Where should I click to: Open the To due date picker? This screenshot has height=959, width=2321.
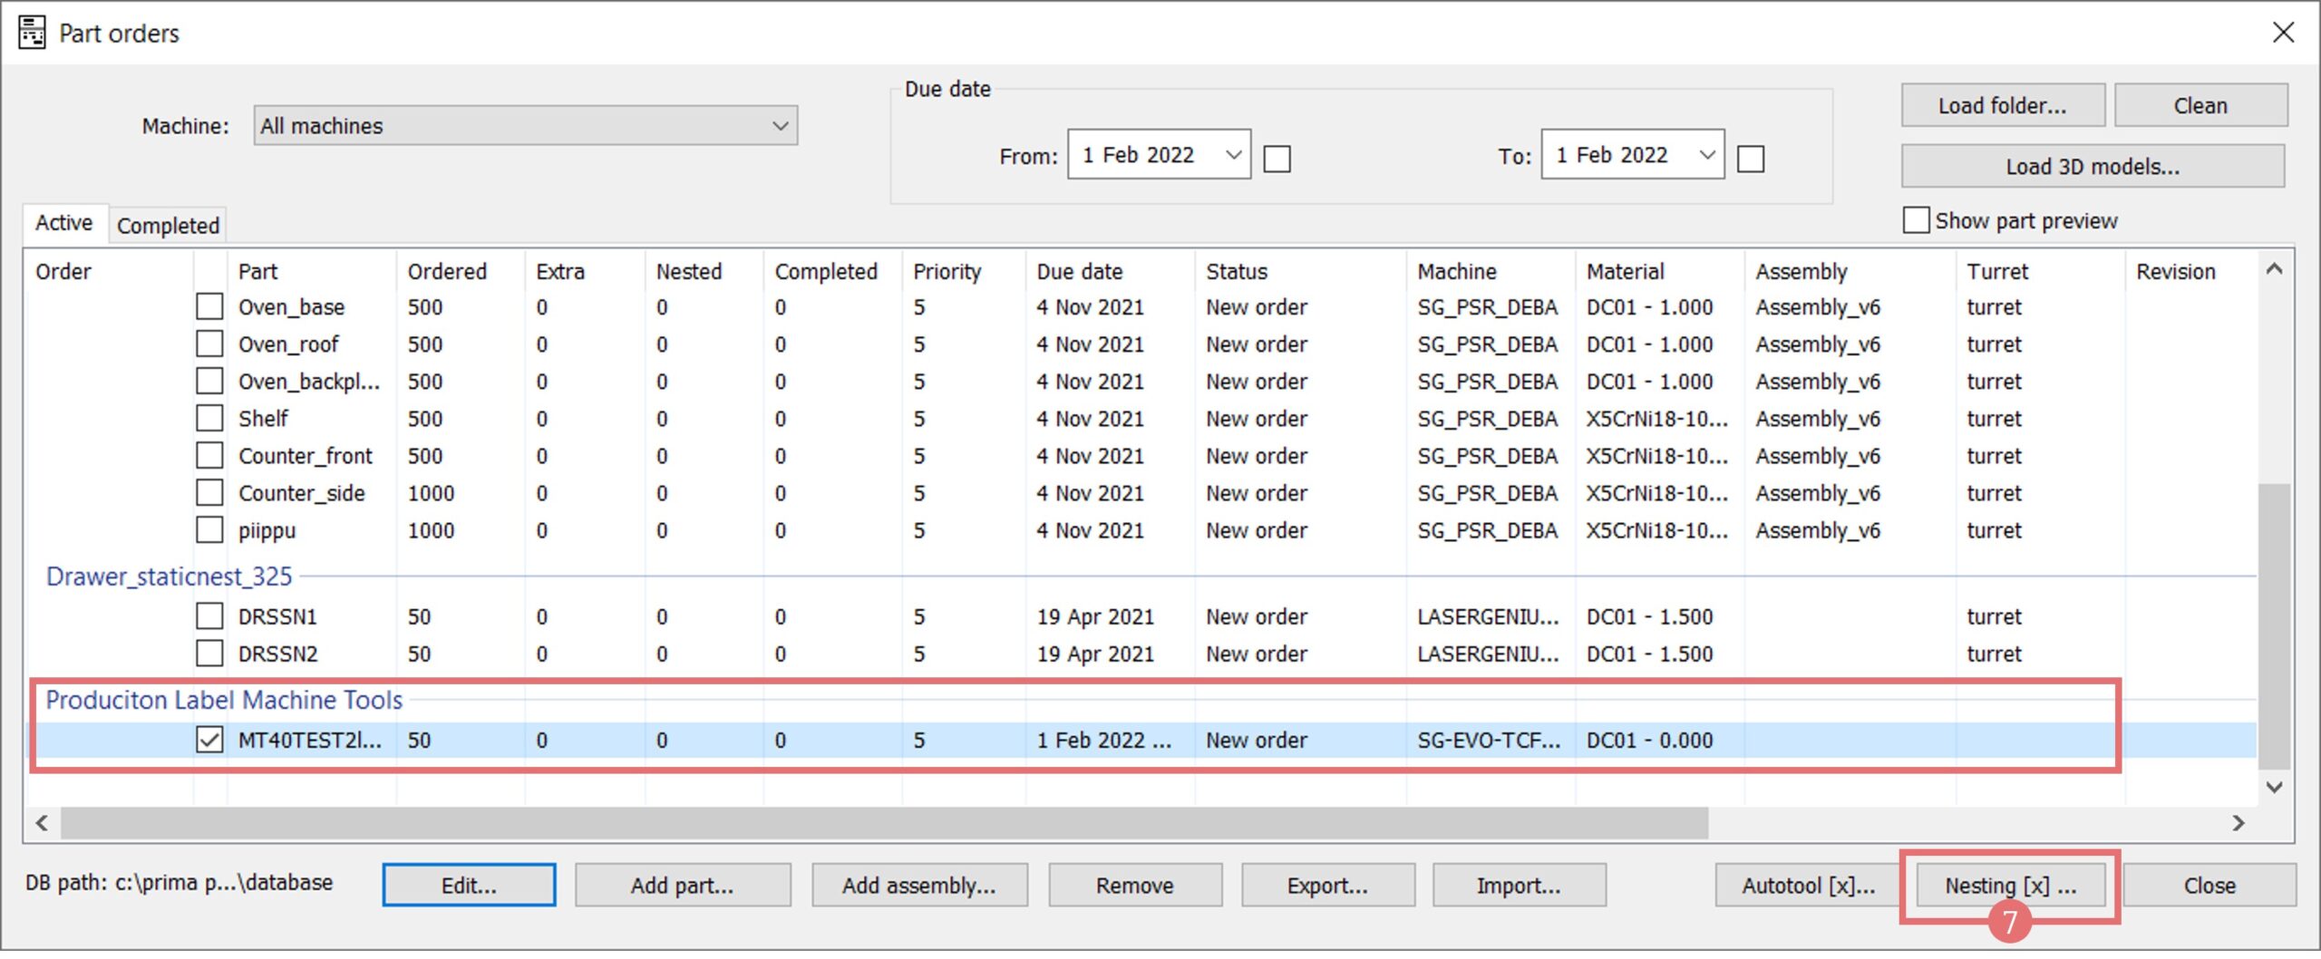tap(1705, 155)
